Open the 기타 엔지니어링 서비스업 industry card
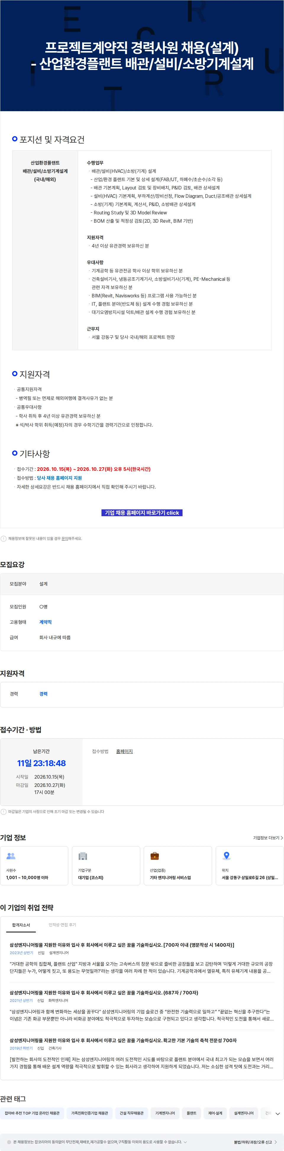The height and width of the screenshot is (1151, 284). pos(178,865)
